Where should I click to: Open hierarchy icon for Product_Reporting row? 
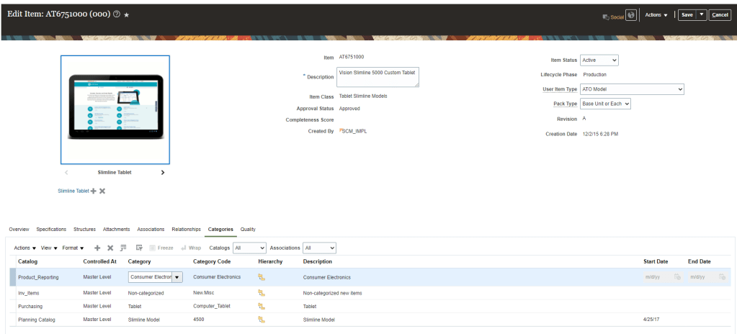[262, 277]
